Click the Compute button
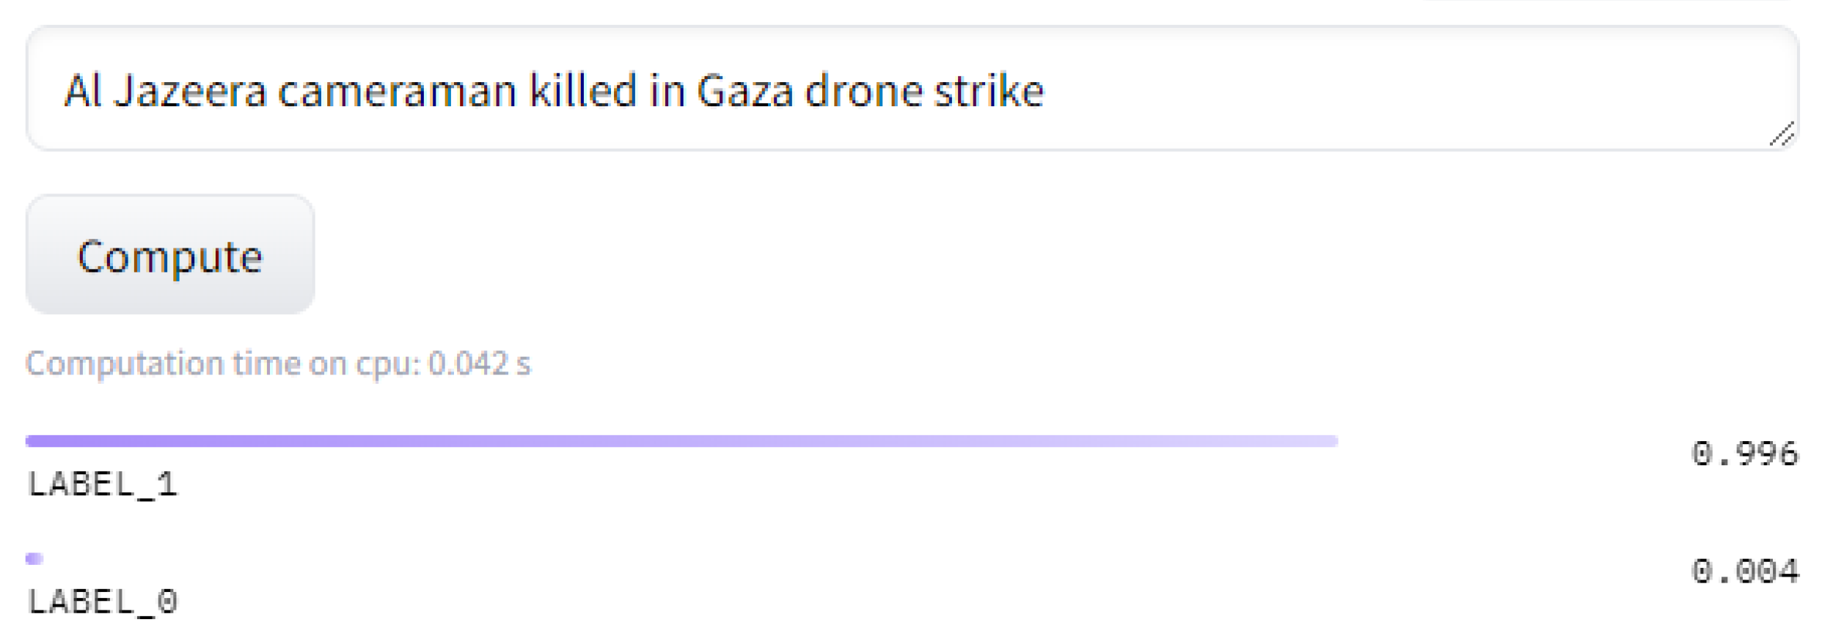The width and height of the screenshot is (1822, 636). tap(170, 255)
